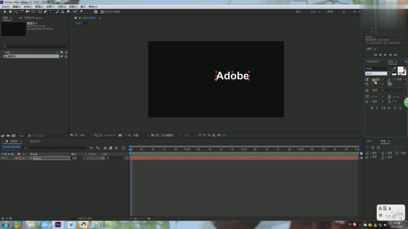Image resolution: width=408 pixels, height=229 pixels.
Task: Expand the Adobe layer properties triangle
Action: coord(17,158)
